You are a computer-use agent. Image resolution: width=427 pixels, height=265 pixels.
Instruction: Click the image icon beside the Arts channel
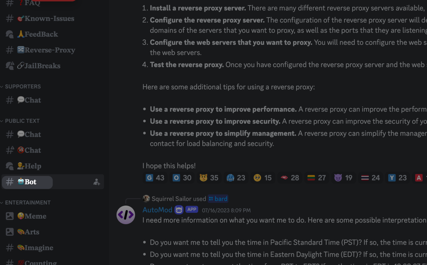tap(9, 232)
